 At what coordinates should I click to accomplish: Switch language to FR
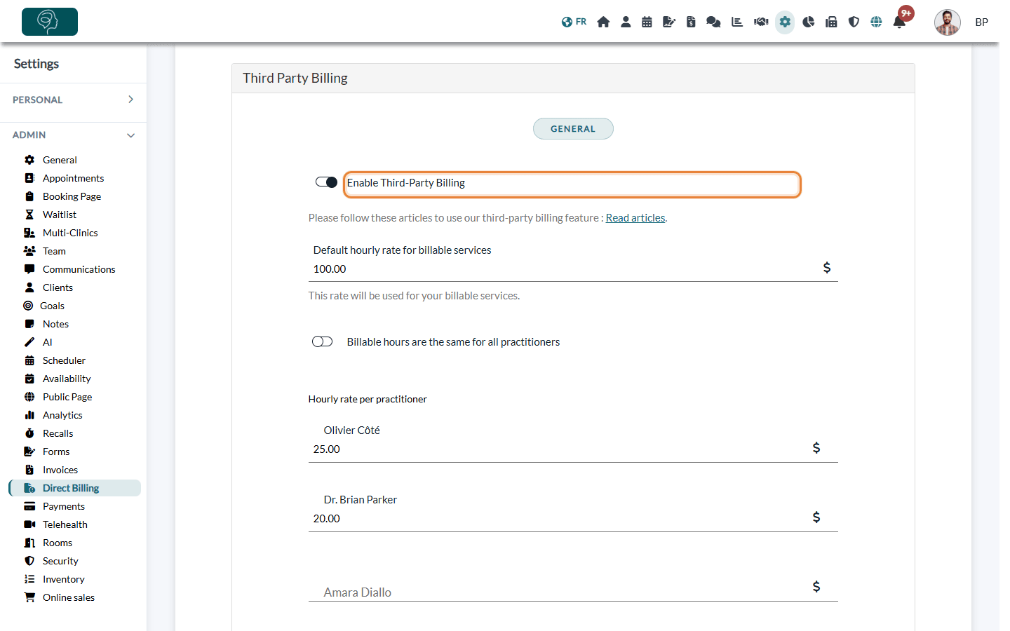pos(574,22)
